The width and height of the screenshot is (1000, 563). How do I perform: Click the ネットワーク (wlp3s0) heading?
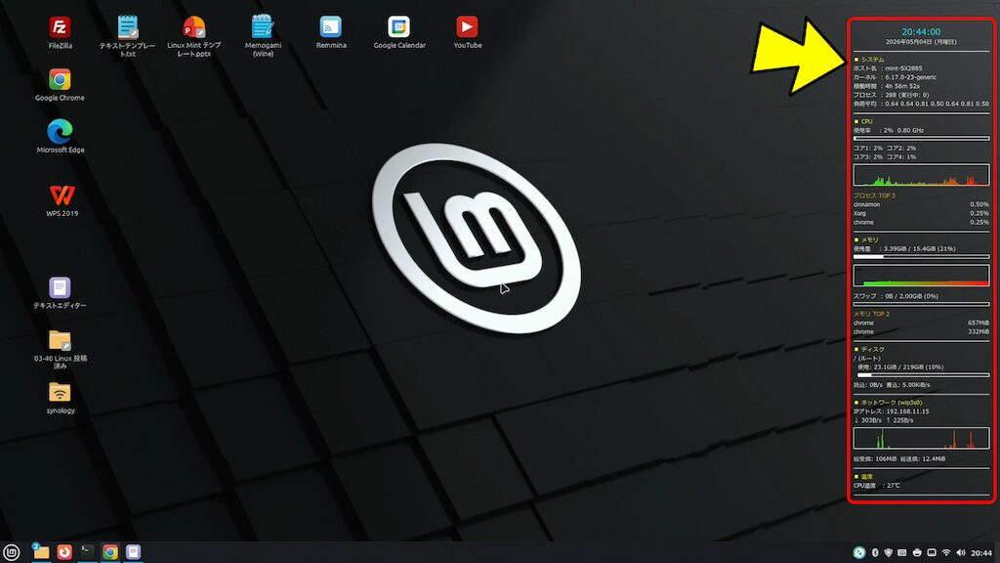(889, 403)
